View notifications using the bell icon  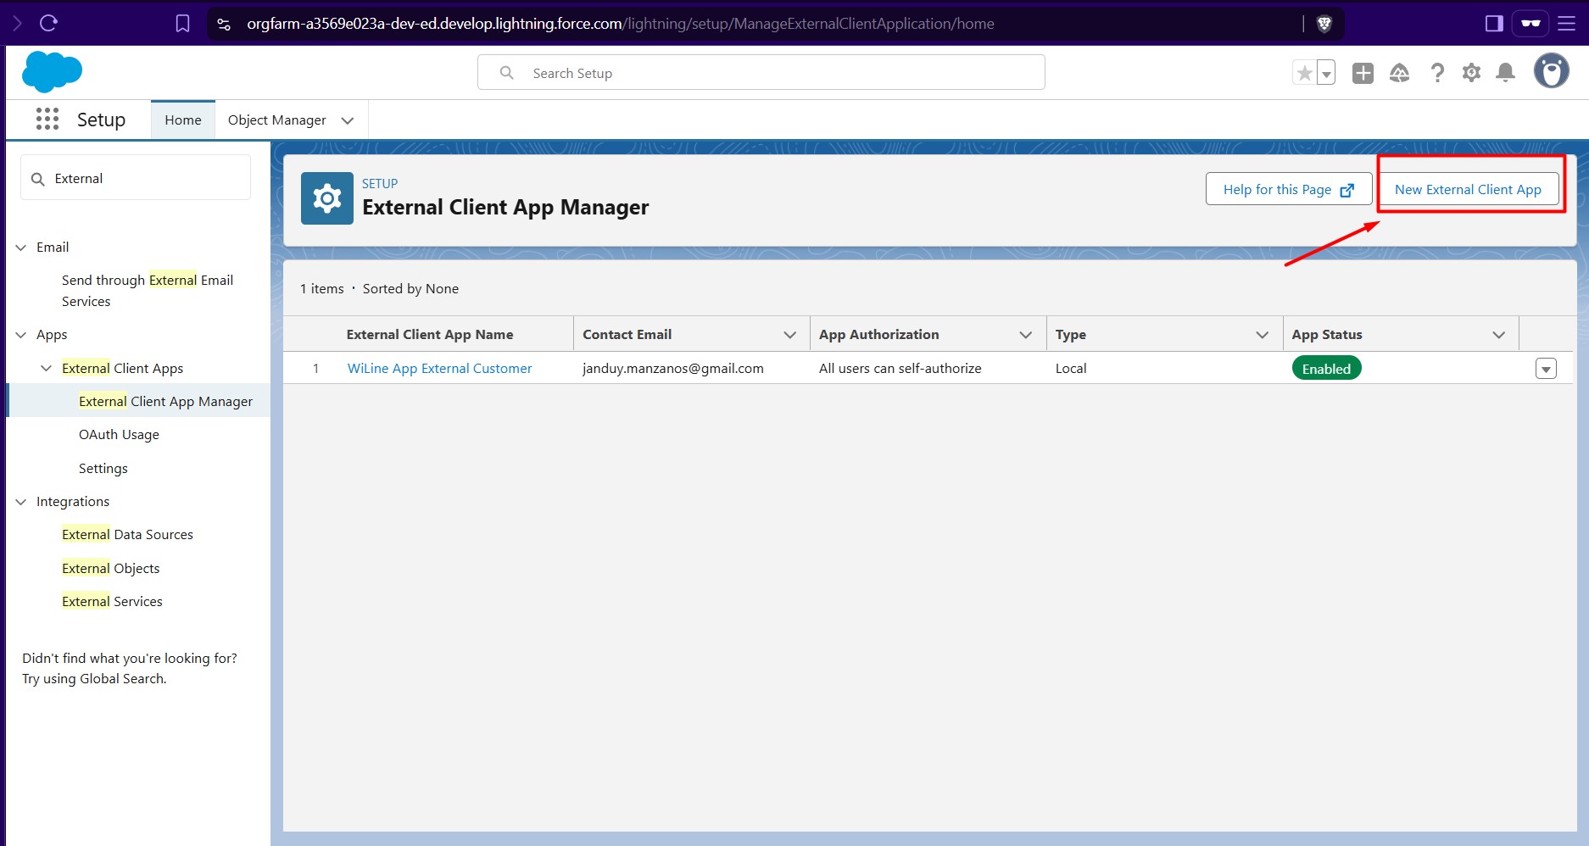(x=1506, y=72)
